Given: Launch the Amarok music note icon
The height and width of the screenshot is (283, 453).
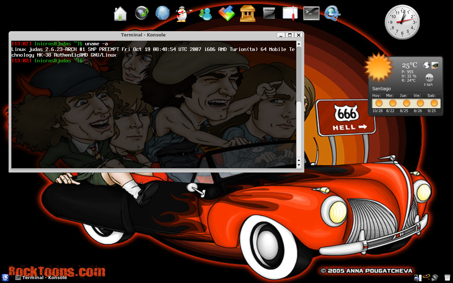Looking at the screenshot, I should [142, 13].
